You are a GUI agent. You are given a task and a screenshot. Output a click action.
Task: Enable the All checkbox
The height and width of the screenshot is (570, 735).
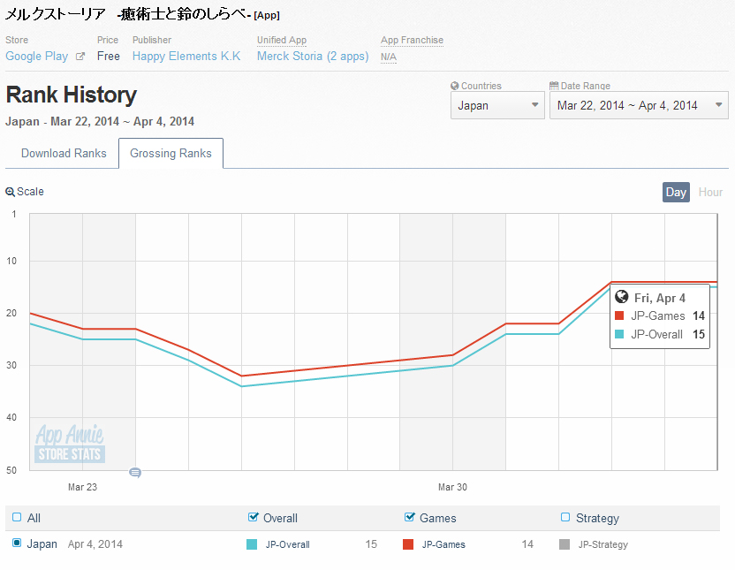pos(17,518)
